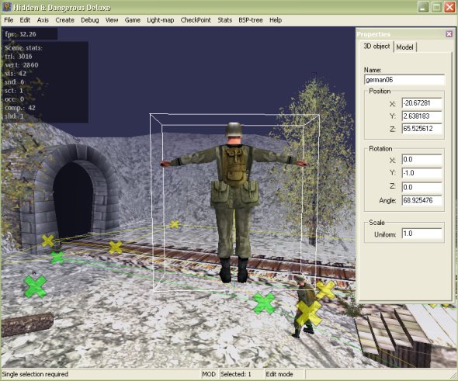Click the 'vert: 2860' scene stat
This screenshot has height=381, width=458.
click(x=22, y=65)
